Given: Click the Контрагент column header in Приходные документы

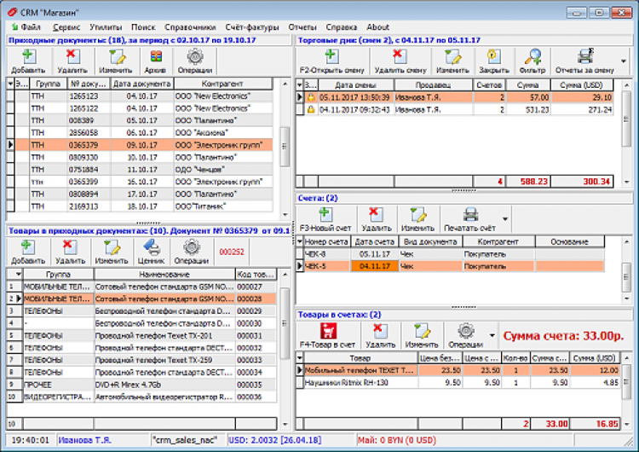Looking at the screenshot, I should click(223, 84).
